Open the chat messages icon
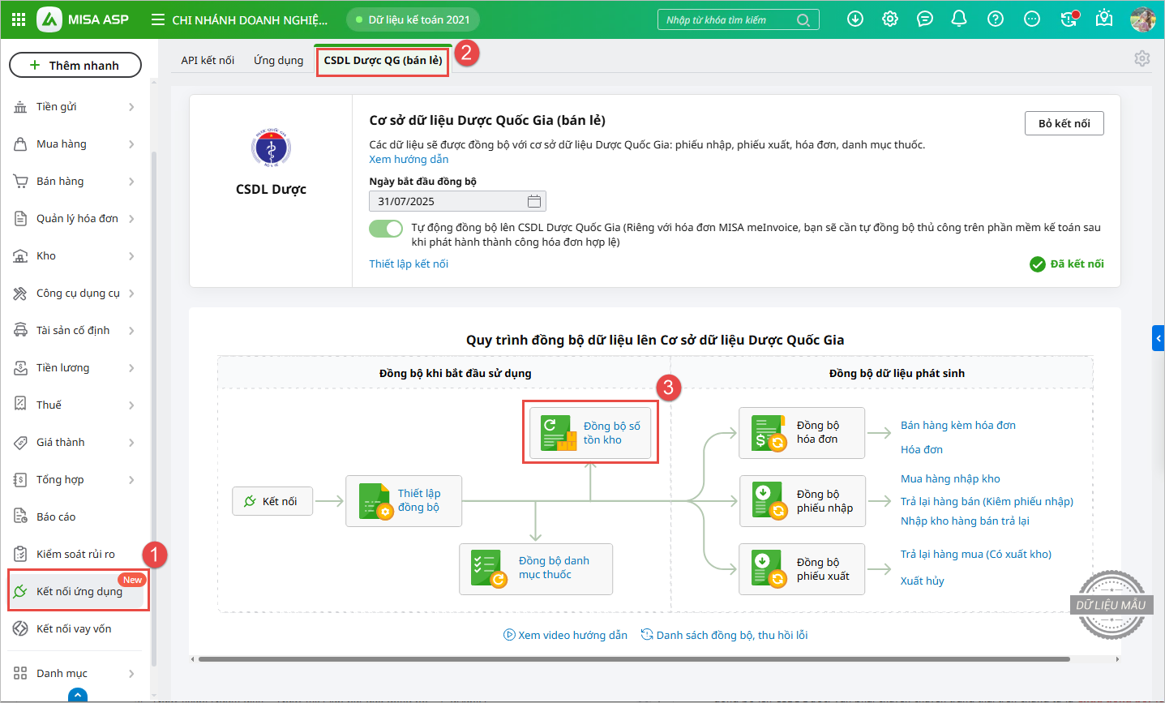The width and height of the screenshot is (1165, 703). pyautogui.click(x=925, y=19)
